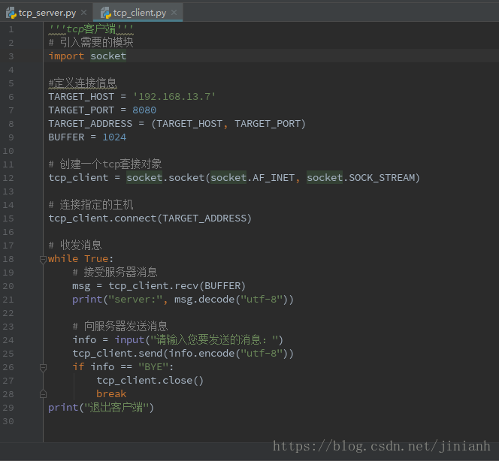Click tcp_client.close() on line 27
Screen dimensions: 499x461
[x=150, y=381]
